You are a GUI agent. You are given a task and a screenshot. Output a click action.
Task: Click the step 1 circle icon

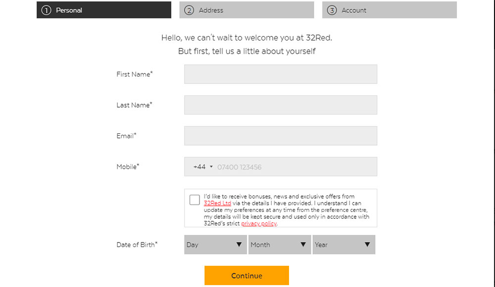[47, 10]
